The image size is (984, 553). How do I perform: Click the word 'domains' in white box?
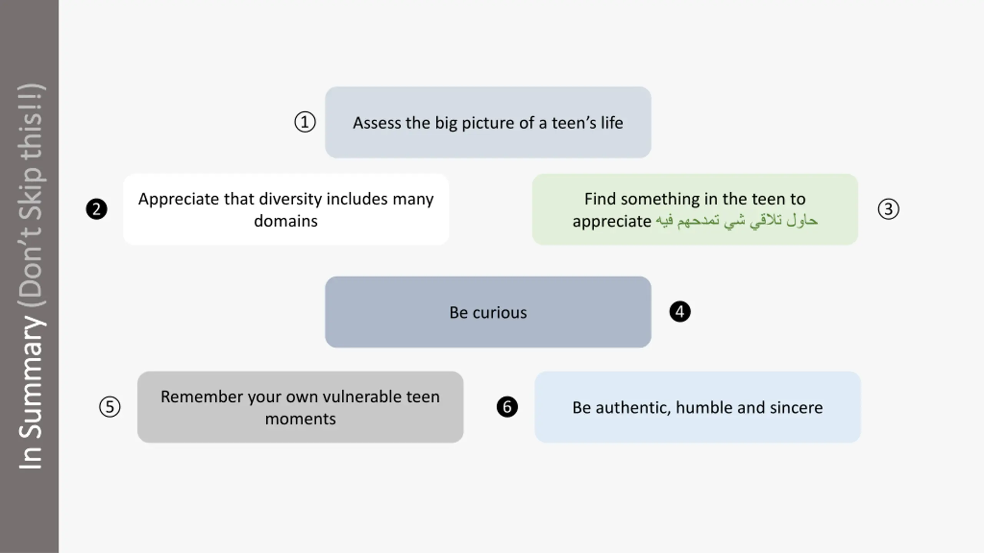click(286, 221)
